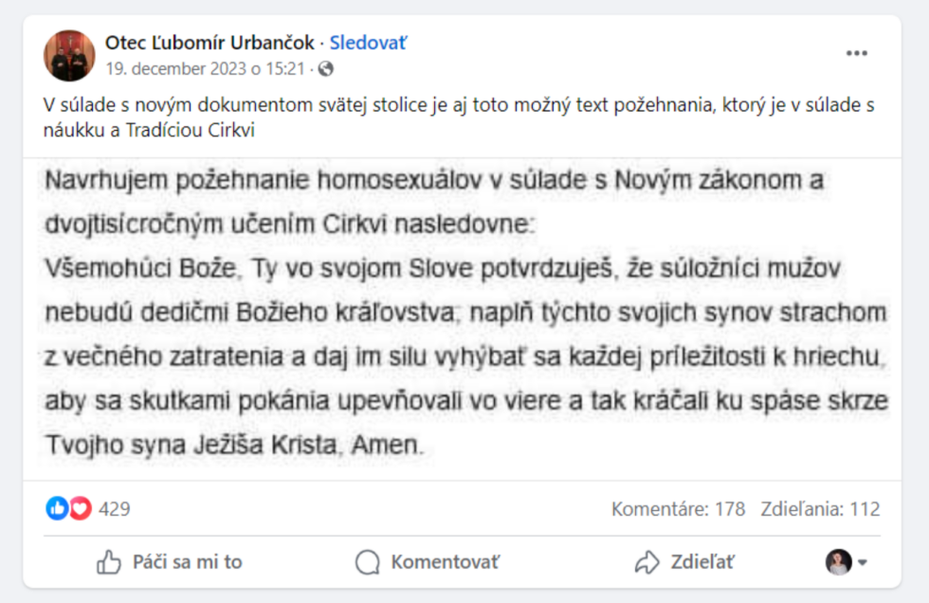
Task: View the 112 shares via Zdieľania
Action: point(820,509)
